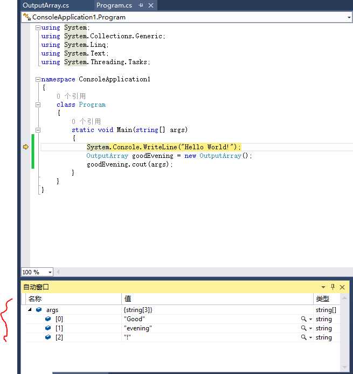Image resolution: width=353 pixels, height=374 pixels.
Task: Click the 名称 column header
Action: [73, 299]
